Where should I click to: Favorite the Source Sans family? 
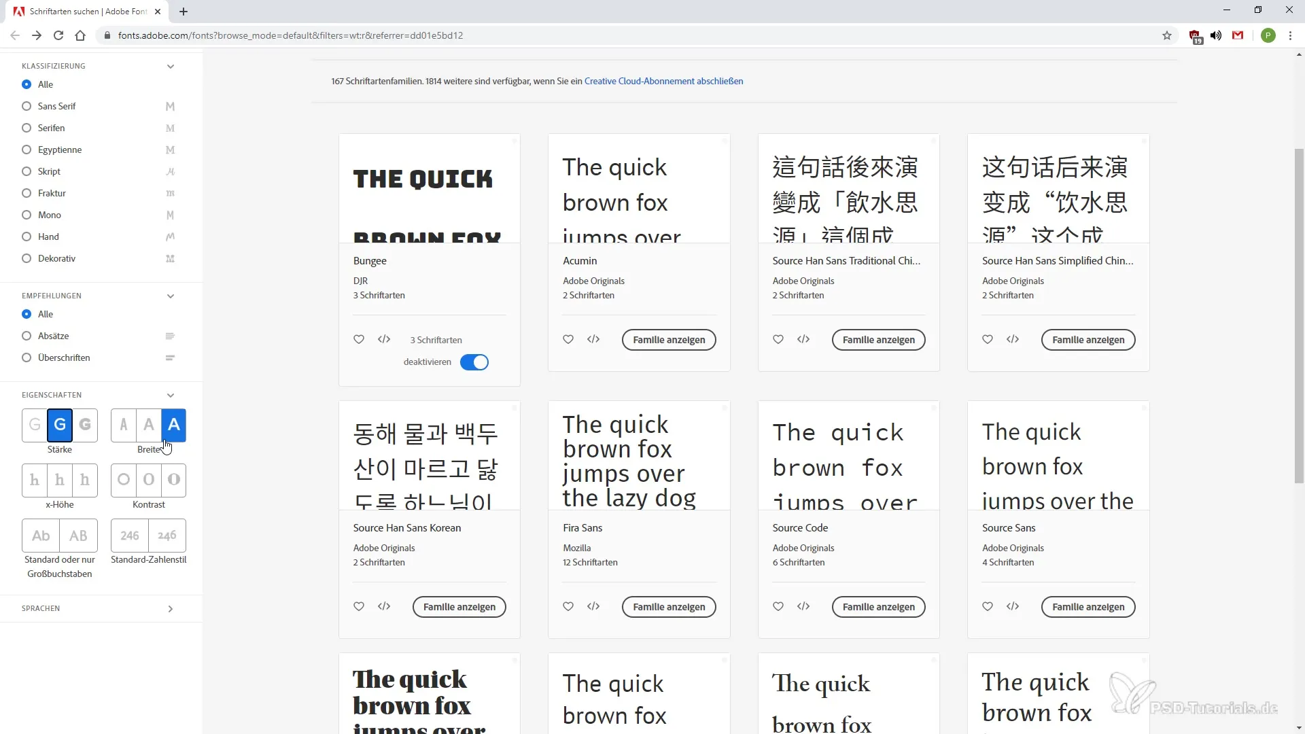tap(988, 606)
